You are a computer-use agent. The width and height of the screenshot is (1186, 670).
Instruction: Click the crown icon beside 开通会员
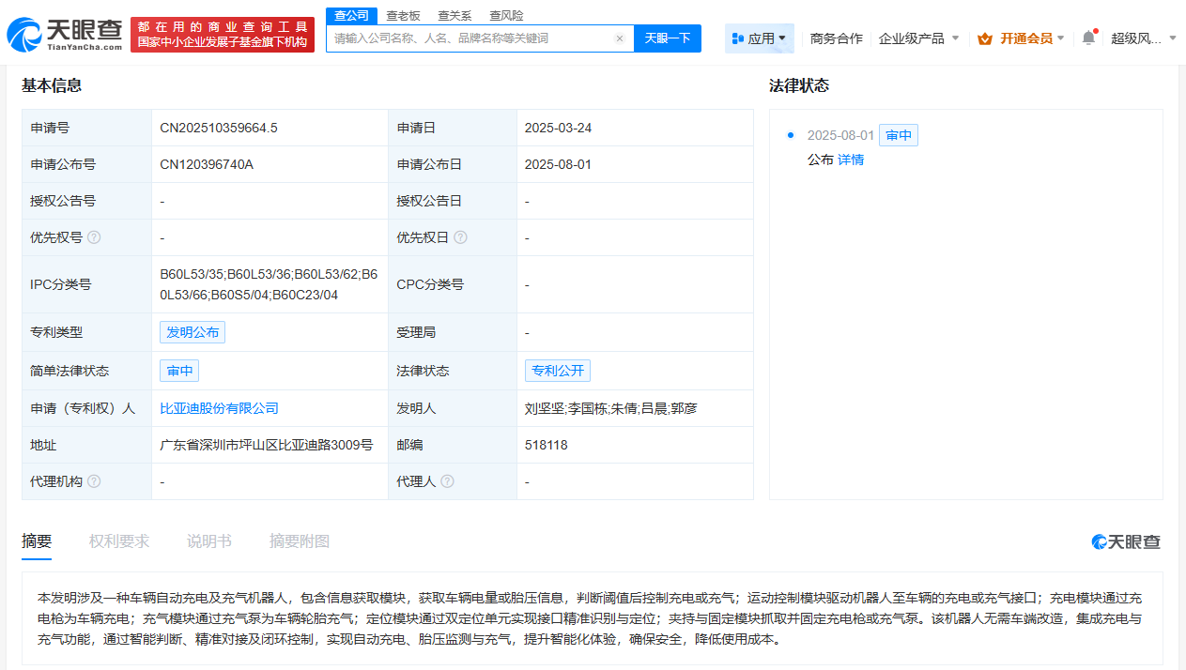pos(984,38)
